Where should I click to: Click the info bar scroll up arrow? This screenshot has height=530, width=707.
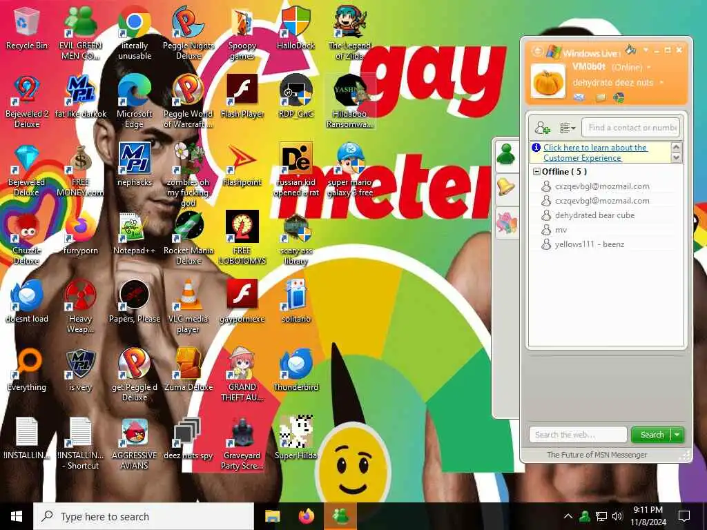click(676, 147)
